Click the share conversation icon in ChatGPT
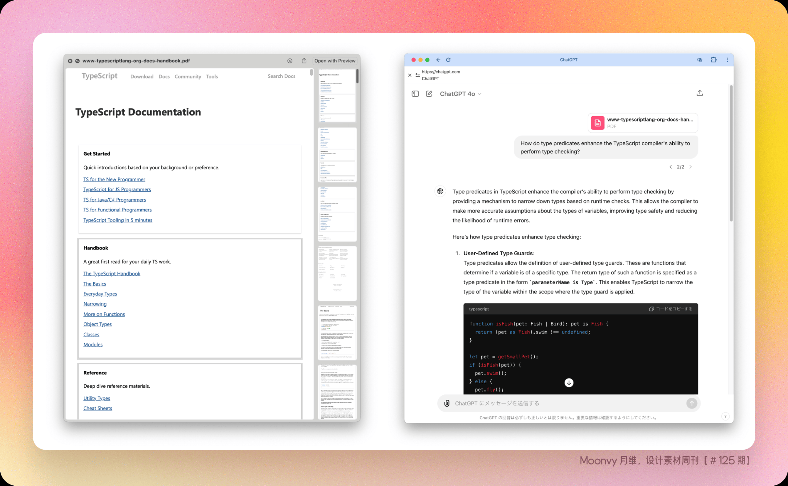 point(700,93)
